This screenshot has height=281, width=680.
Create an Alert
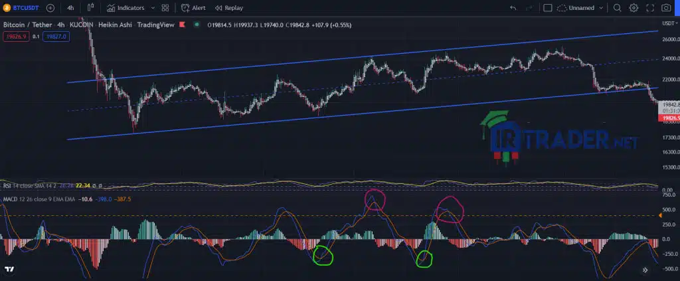(193, 8)
